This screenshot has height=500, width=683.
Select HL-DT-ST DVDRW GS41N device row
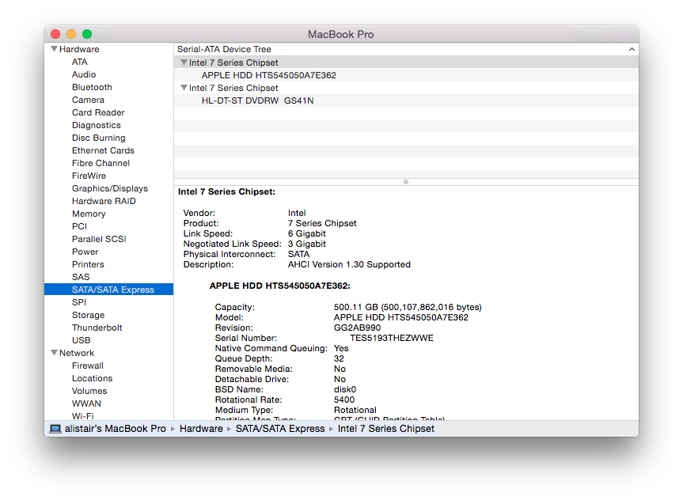(407, 100)
